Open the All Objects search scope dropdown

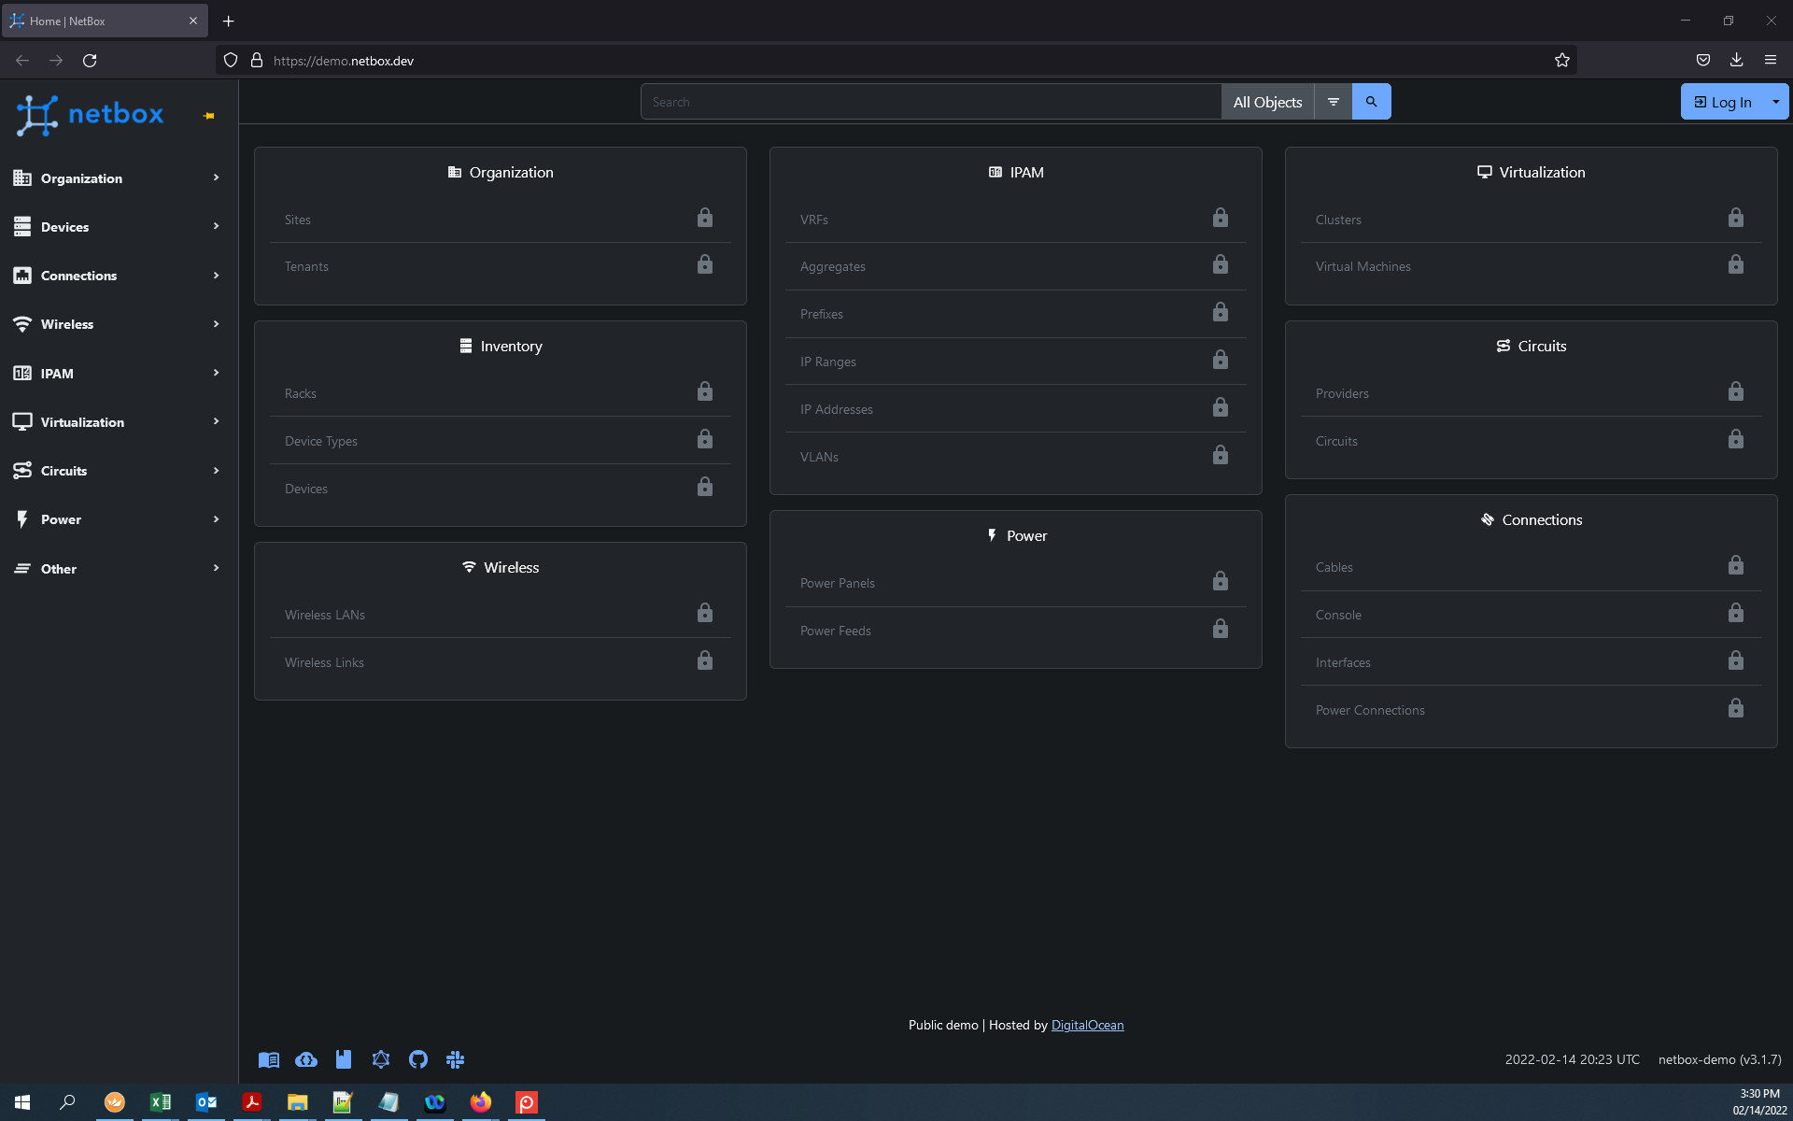[x=1266, y=102]
